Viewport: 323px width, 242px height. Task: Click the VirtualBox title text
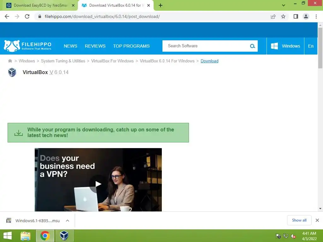click(35, 72)
